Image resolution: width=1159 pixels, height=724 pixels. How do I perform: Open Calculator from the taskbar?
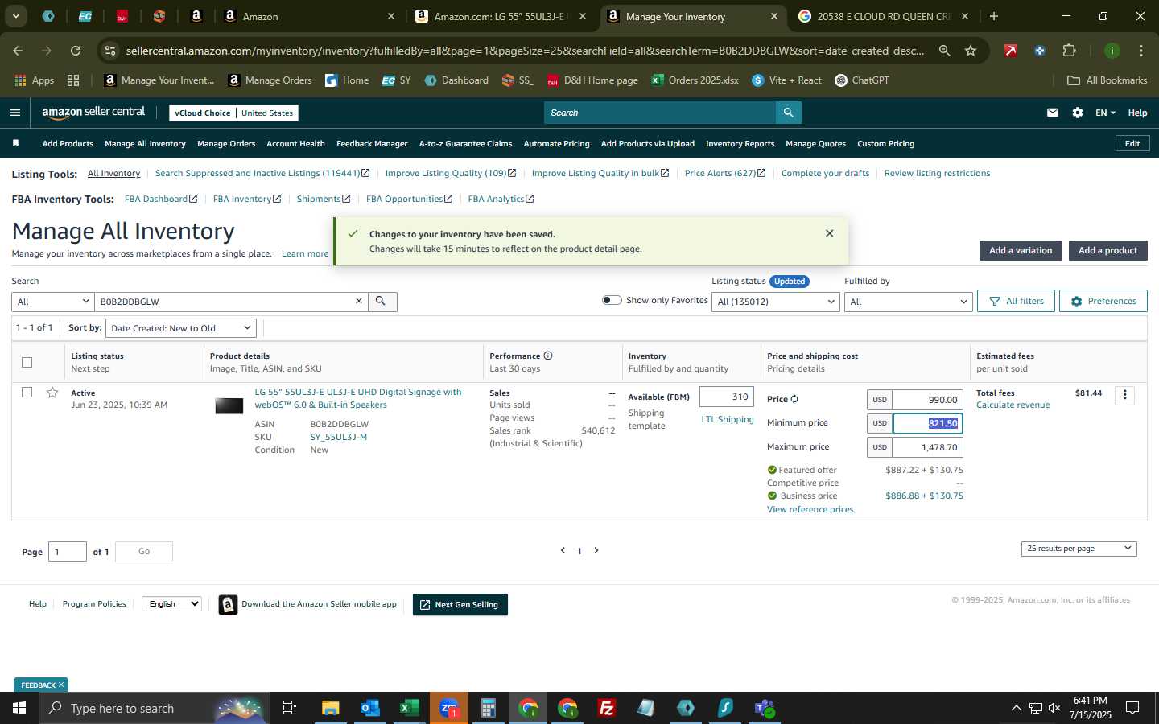click(489, 708)
